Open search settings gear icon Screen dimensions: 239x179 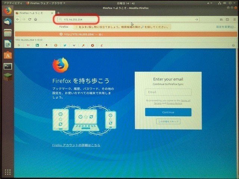(x=233, y=45)
